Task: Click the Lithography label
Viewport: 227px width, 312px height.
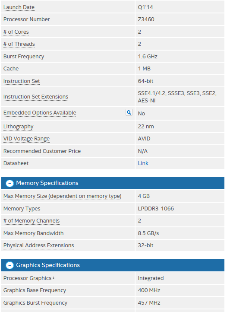Action: tap(18, 127)
